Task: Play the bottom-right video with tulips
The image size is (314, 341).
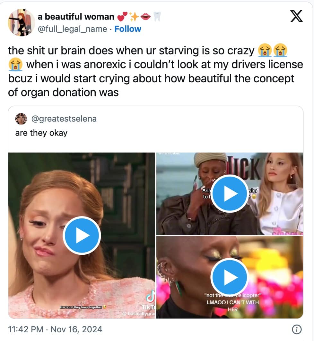Action: [229, 277]
